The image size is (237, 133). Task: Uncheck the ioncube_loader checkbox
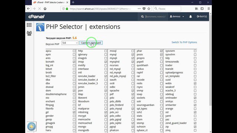pos(106,76)
